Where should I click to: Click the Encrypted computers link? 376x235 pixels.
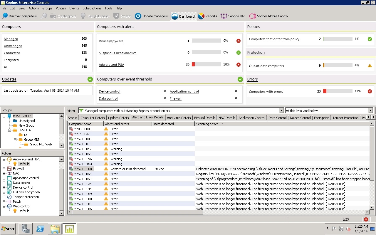click(x=11, y=60)
